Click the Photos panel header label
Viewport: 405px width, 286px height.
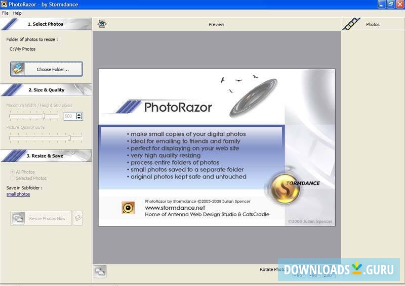coord(373,24)
